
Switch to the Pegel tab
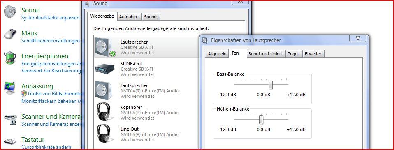[294, 54]
